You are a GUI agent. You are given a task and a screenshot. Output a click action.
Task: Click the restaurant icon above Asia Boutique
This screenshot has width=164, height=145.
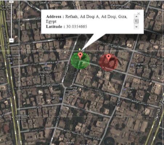click(46, 65)
